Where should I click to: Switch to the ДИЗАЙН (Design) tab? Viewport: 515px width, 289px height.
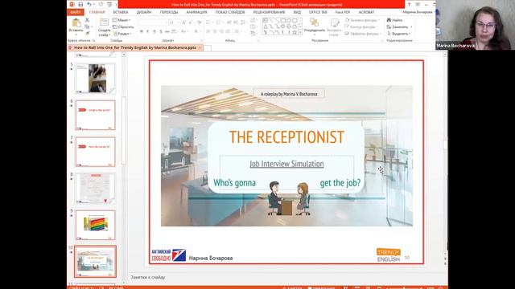coord(144,12)
